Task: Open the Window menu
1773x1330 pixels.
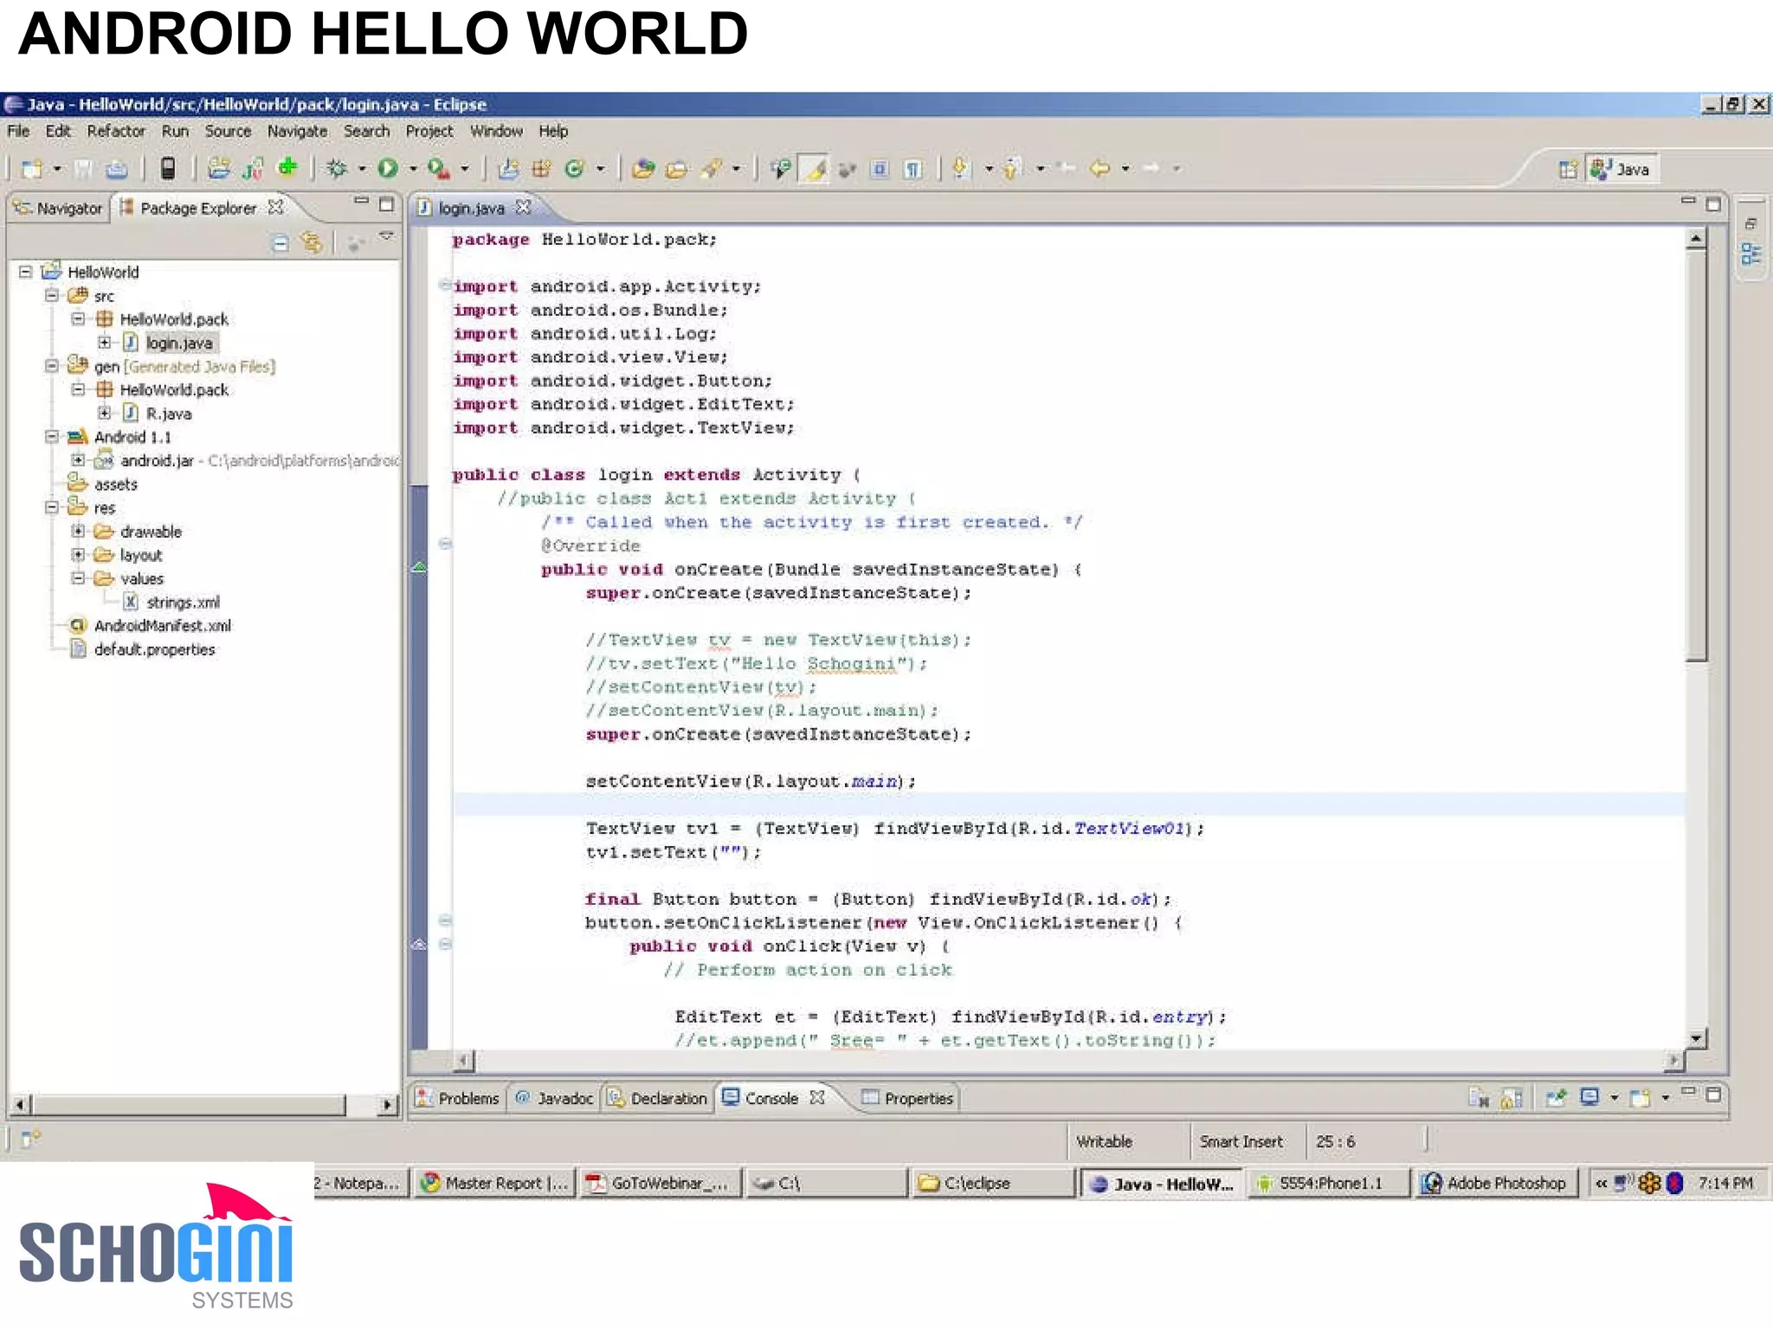Action: [496, 131]
